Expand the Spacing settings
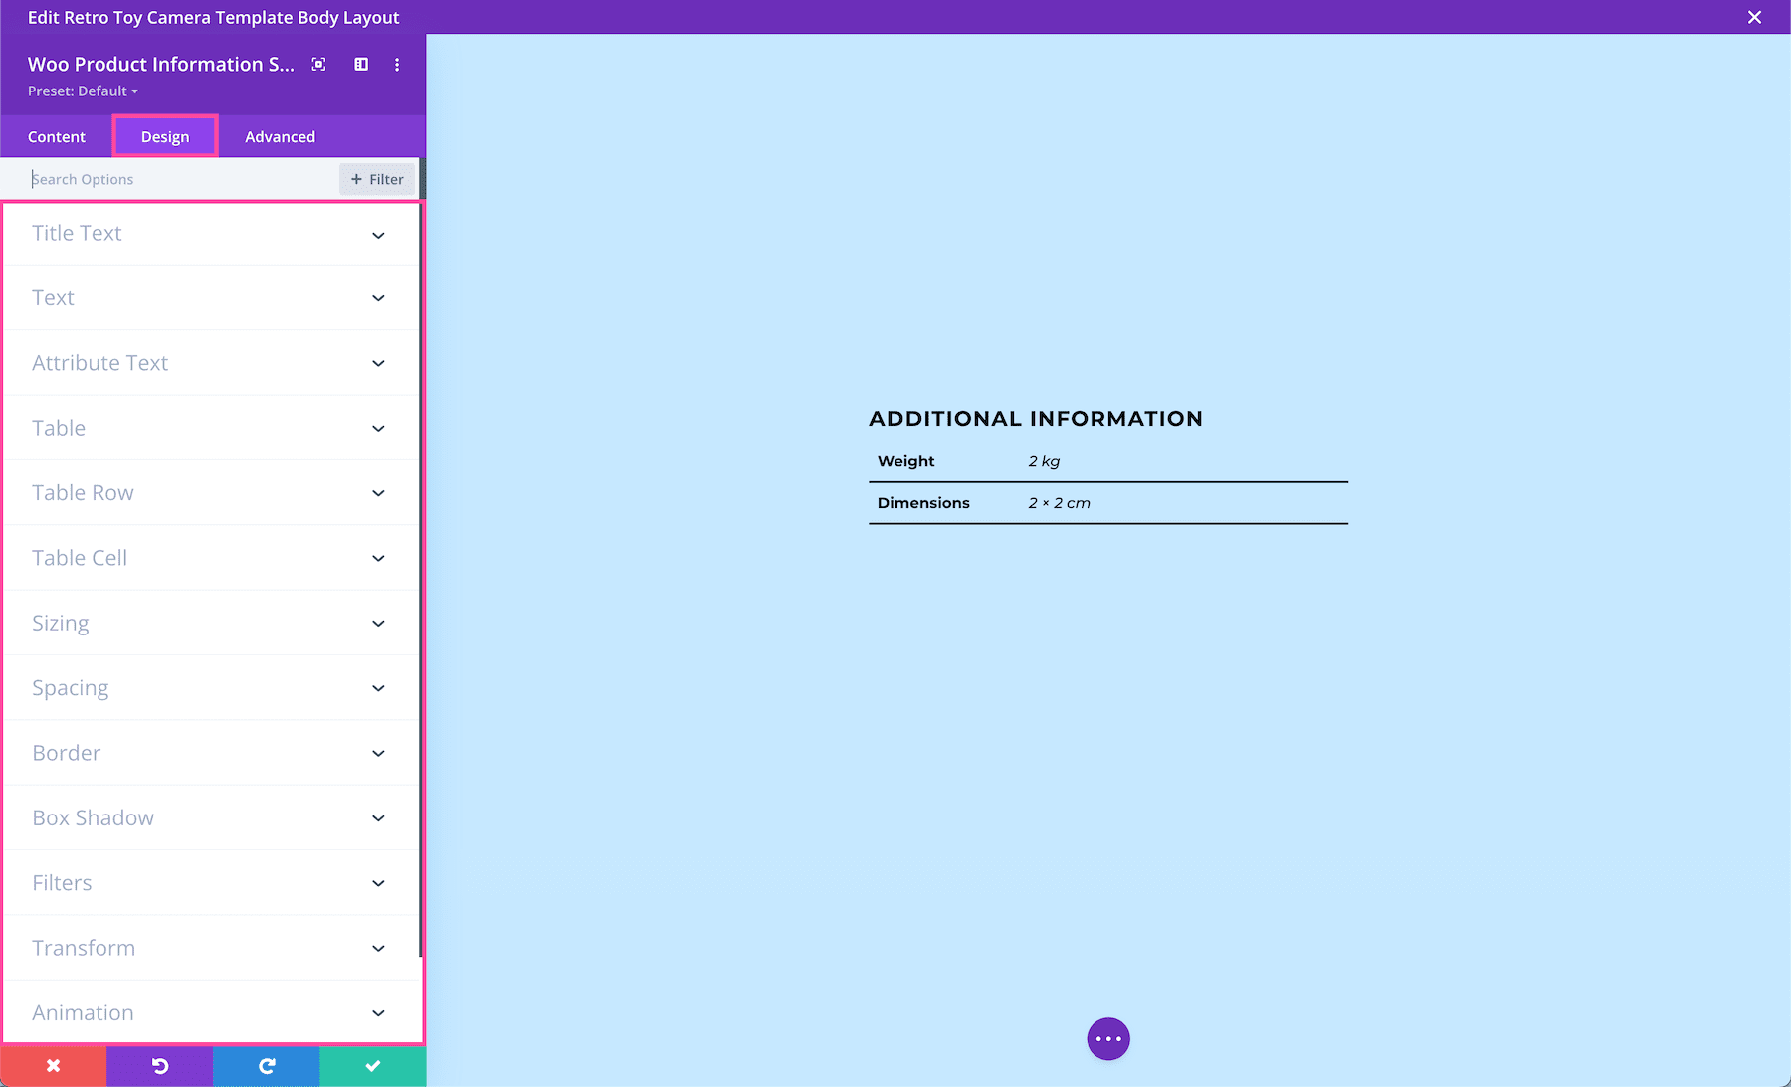Viewport: 1791px width, 1087px height. pyautogui.click(x=212, y=687)
